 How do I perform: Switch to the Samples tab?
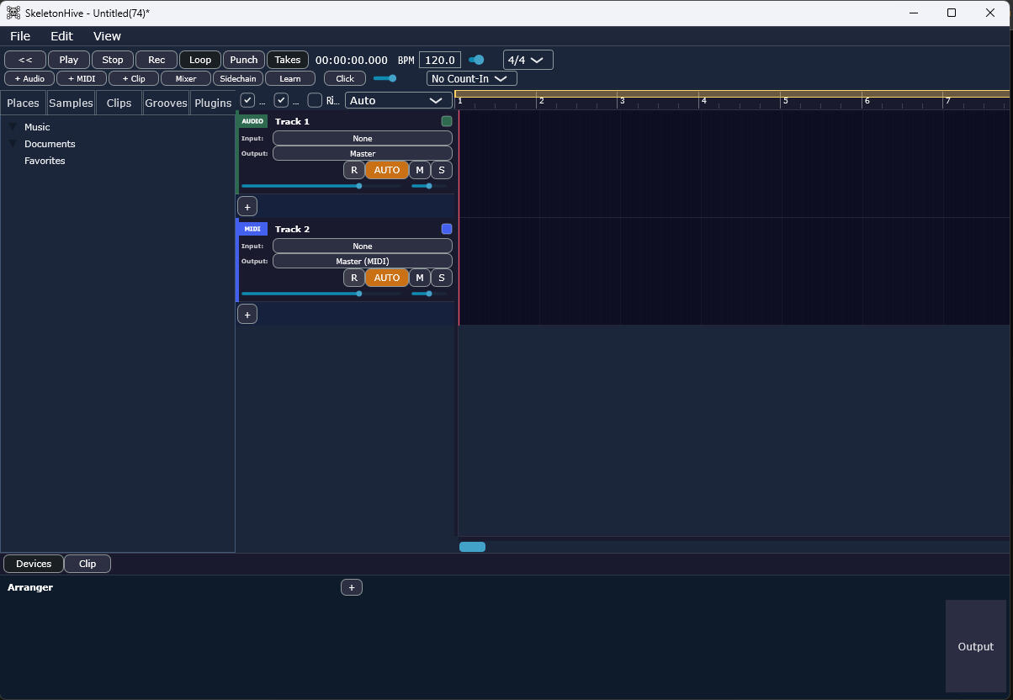(x=71, y=103)
